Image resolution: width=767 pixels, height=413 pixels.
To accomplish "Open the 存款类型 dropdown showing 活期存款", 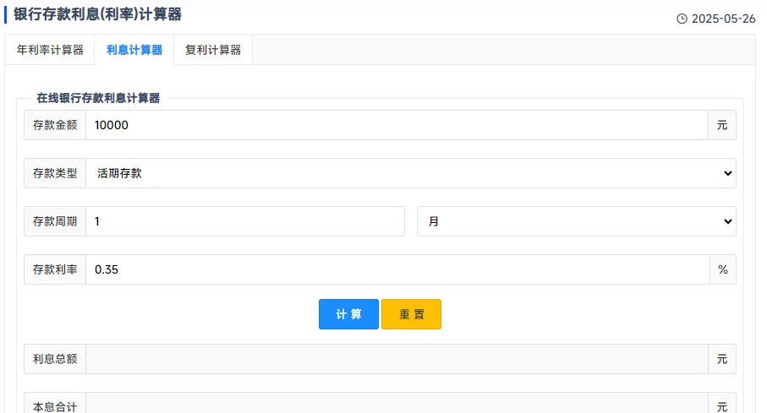I will pyautogui.click(x=410, y=173).
